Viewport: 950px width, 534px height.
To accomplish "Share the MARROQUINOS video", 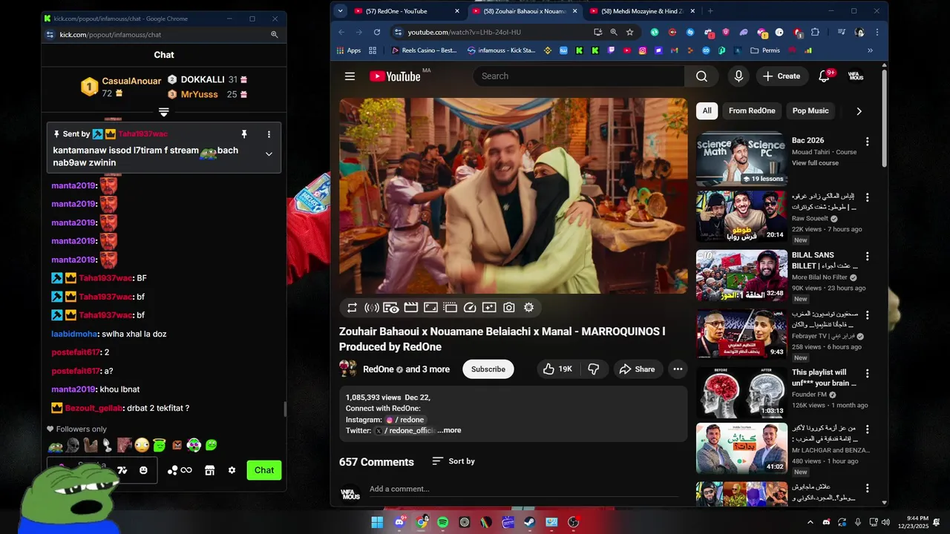I will click(x=637, y=369).
